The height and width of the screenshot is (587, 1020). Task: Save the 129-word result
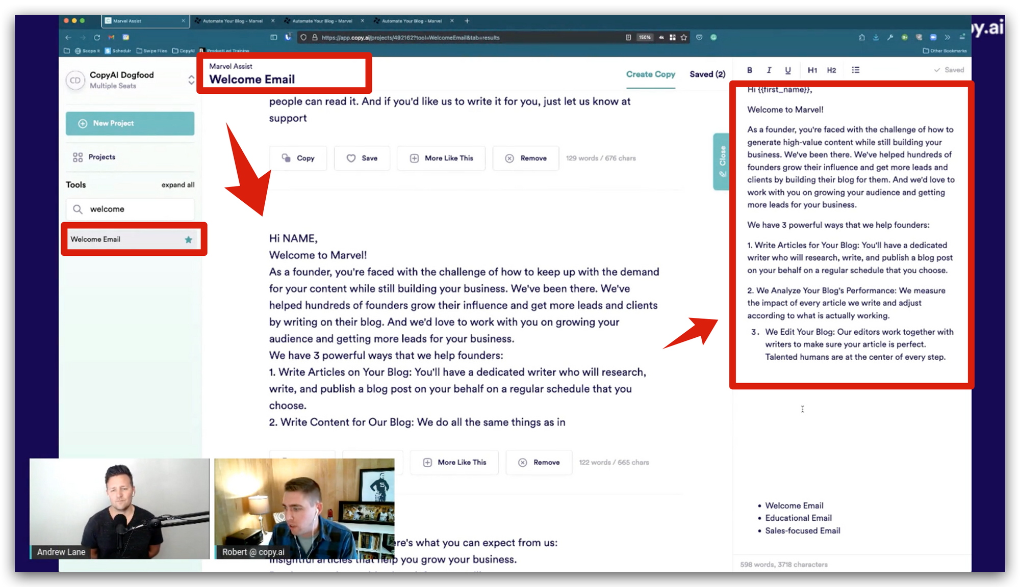(362, 158)
